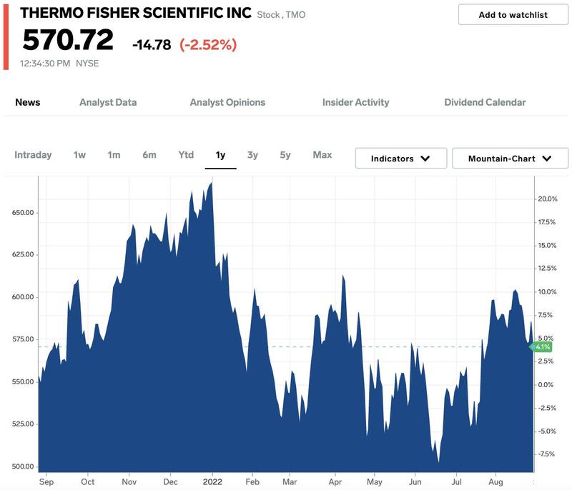This screenshot has width=572, height=490.
Task: Click the THERMO FISHER SCIENTIFIC INC title
Action: [136, 13]
